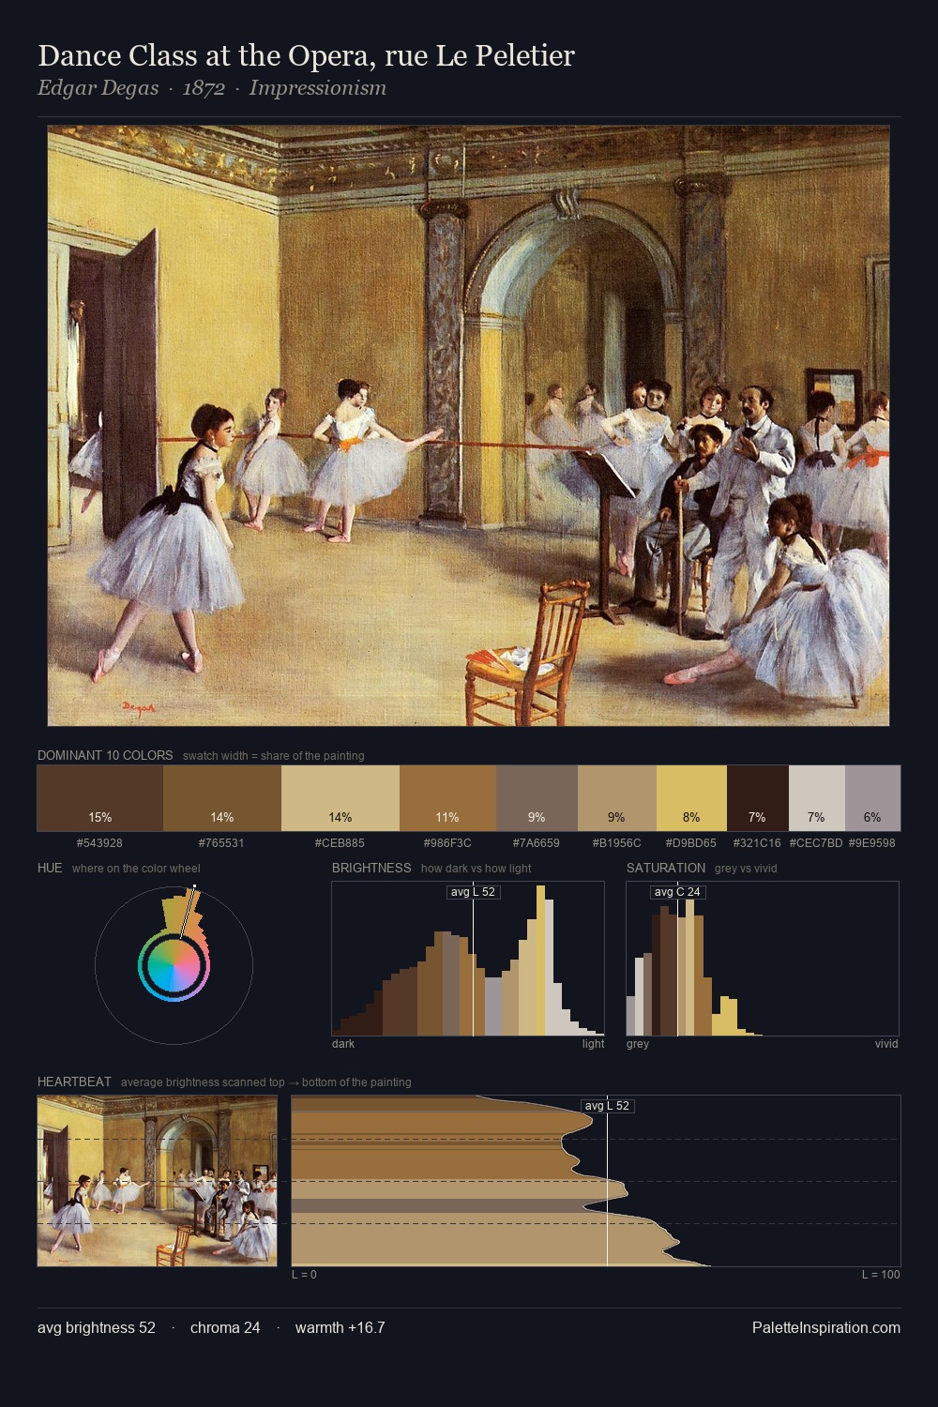
Task: Click the heartbeat scan direction caption
Action: point(266,1082)
